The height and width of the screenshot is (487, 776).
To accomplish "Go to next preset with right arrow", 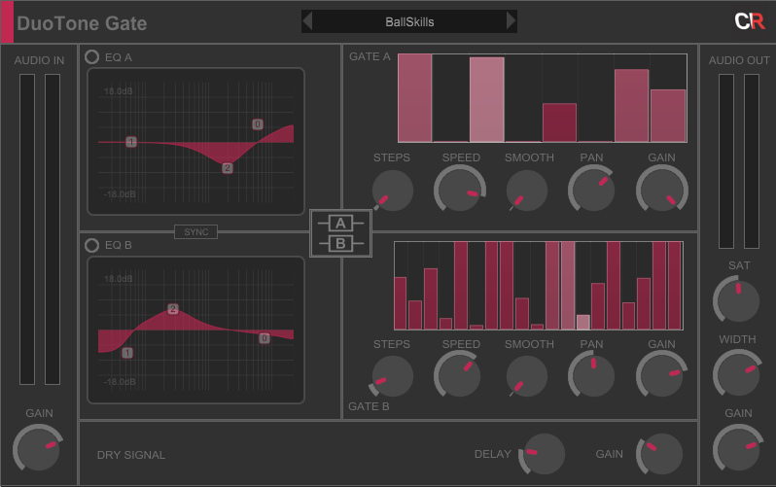I will coord(511,21).
